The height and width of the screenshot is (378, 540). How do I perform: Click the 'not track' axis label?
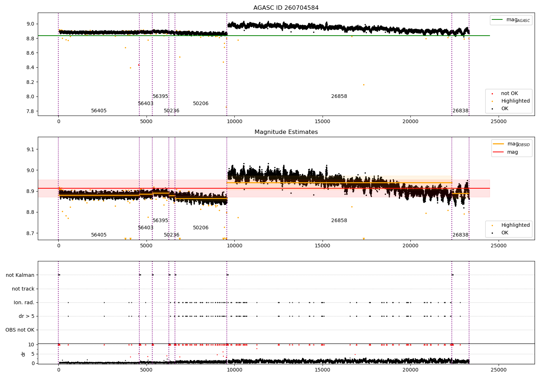(x=23, y=289)
